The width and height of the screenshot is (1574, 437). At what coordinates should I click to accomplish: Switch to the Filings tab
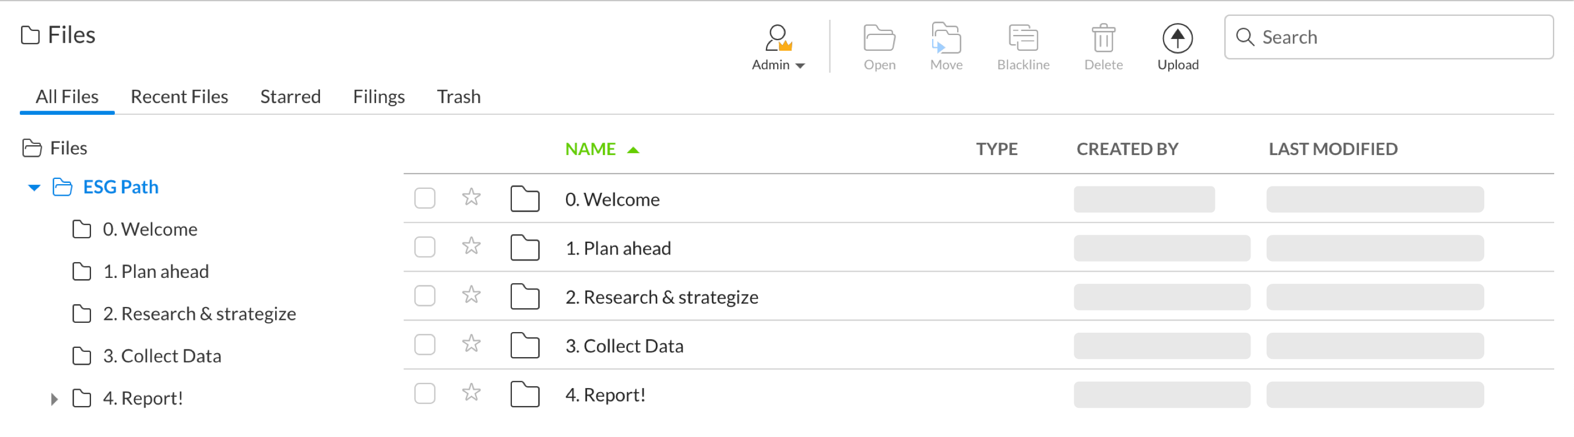point(379,97)
